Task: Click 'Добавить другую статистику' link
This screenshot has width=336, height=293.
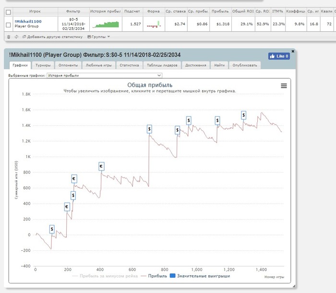Action: pos(52,37)
